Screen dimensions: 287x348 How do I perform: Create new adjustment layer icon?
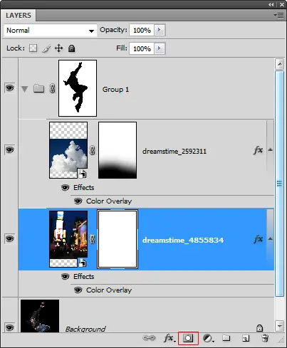click(208, 338)
